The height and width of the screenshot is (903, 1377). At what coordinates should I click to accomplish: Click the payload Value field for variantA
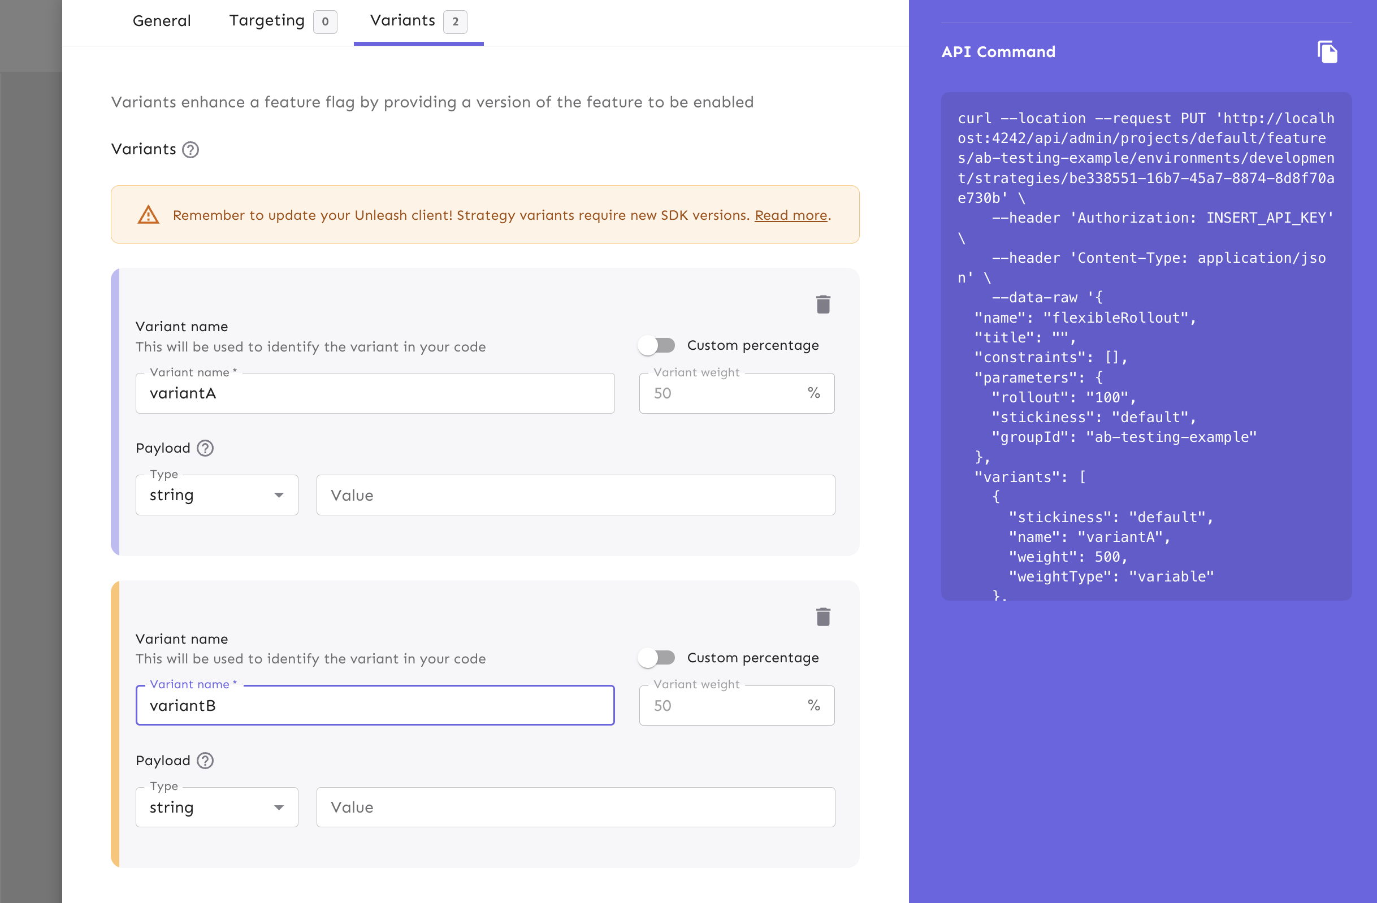(575, 494)
